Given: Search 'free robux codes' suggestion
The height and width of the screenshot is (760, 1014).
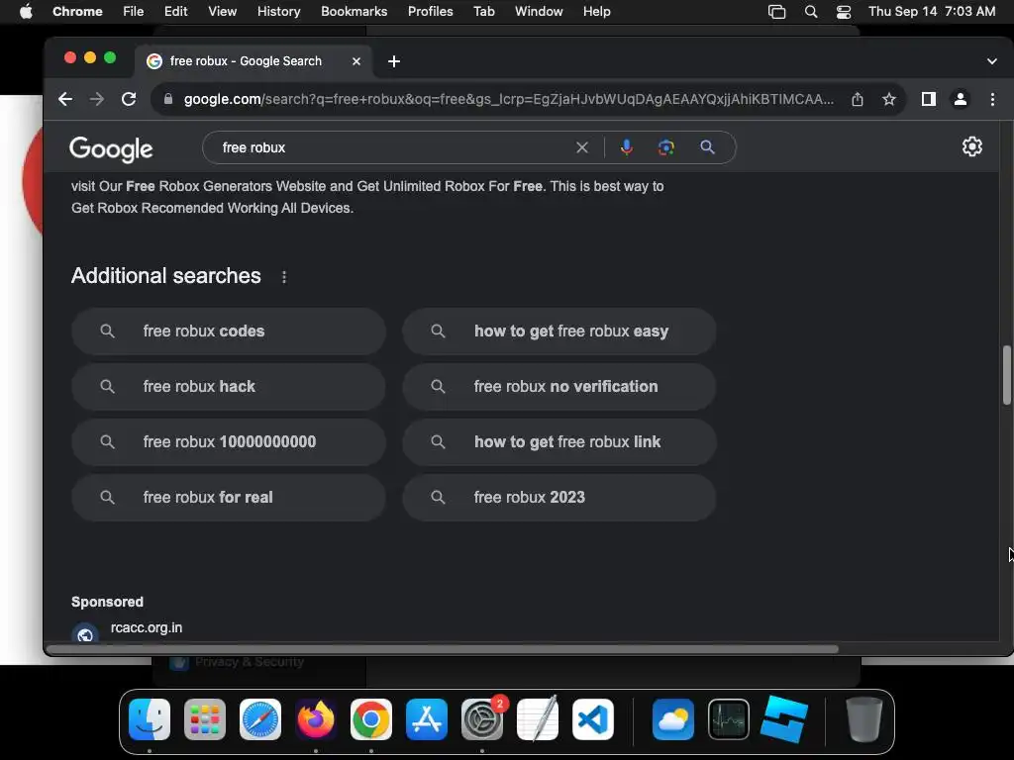Looking at the screenshot, I should pyautogui.click(x=229, y=331).
